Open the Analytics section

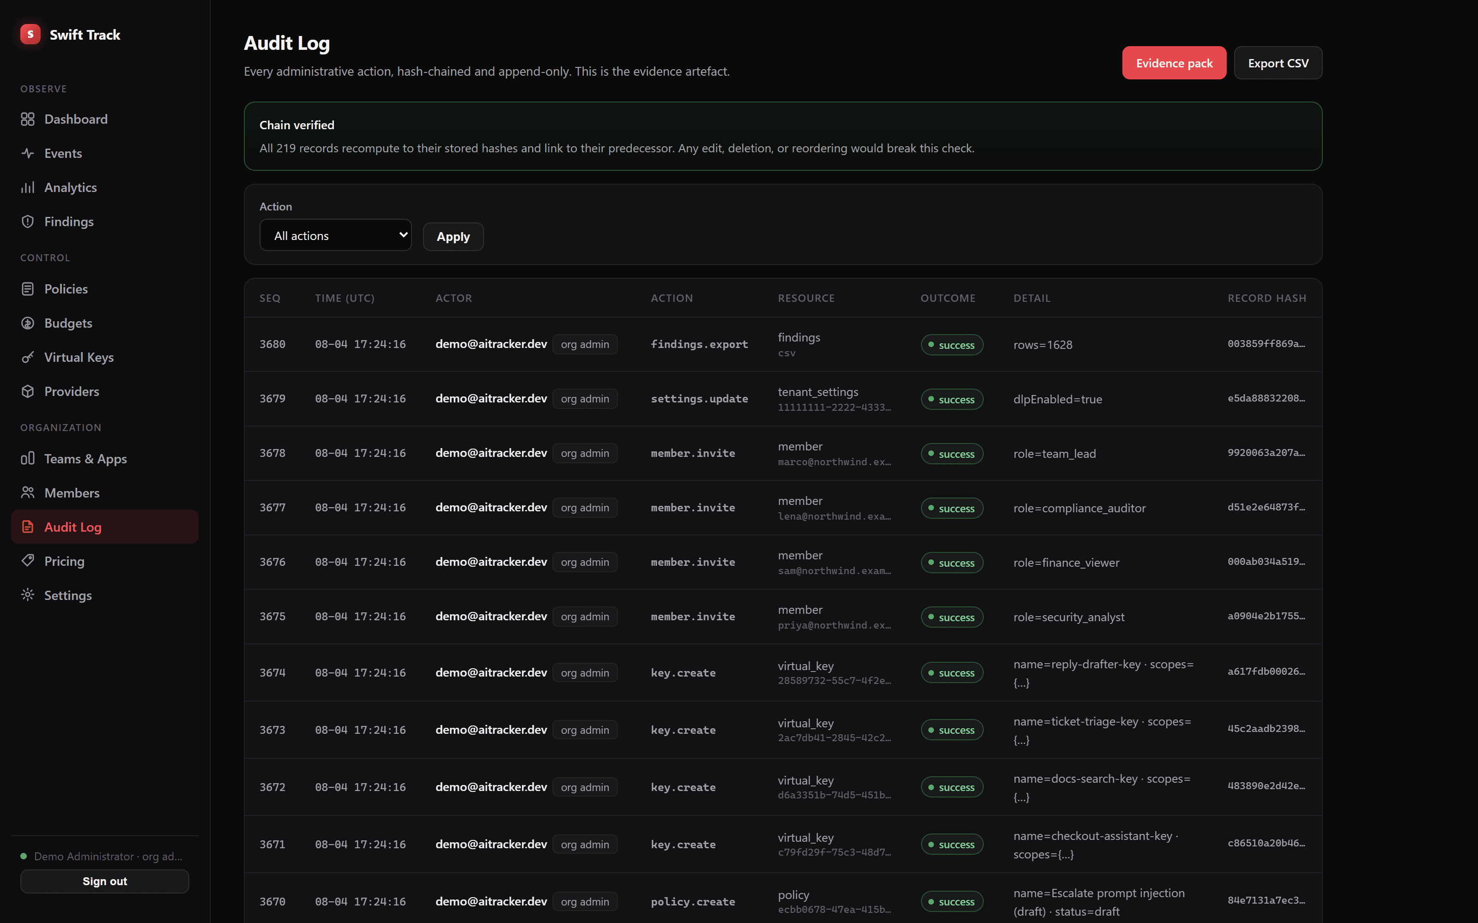click(x=104, y=187)
